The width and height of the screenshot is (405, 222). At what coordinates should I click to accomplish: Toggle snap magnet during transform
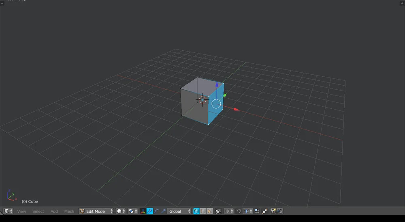click(239, 211)
